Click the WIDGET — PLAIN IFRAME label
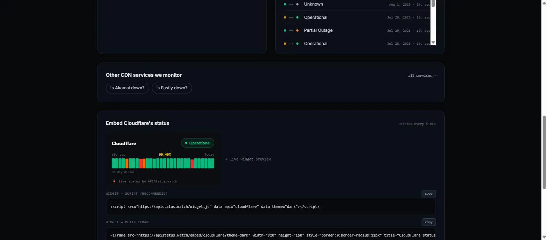Screen dimensions: 547x240 (x=128, y=222)
